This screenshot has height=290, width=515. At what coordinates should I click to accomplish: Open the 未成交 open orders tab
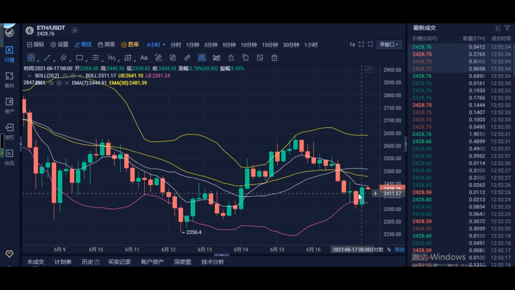coord(35,262)
